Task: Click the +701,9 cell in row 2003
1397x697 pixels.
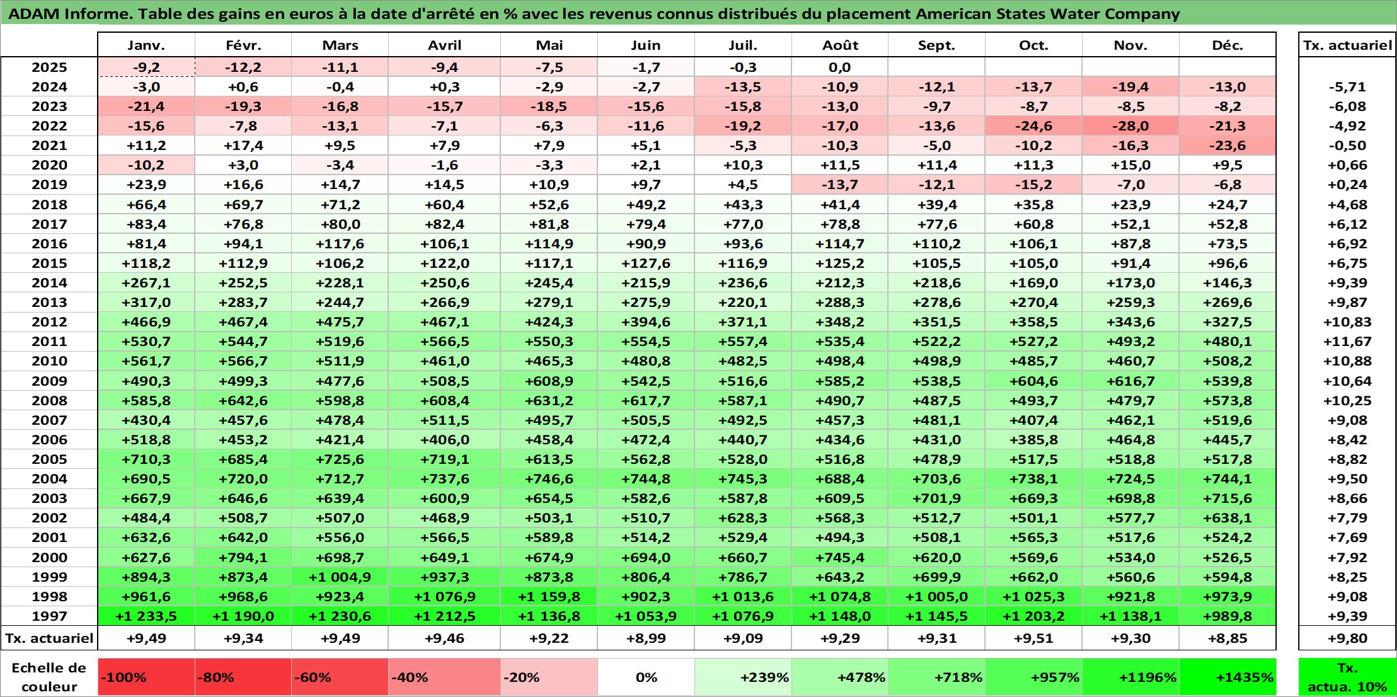Action: tap(936, 498)
